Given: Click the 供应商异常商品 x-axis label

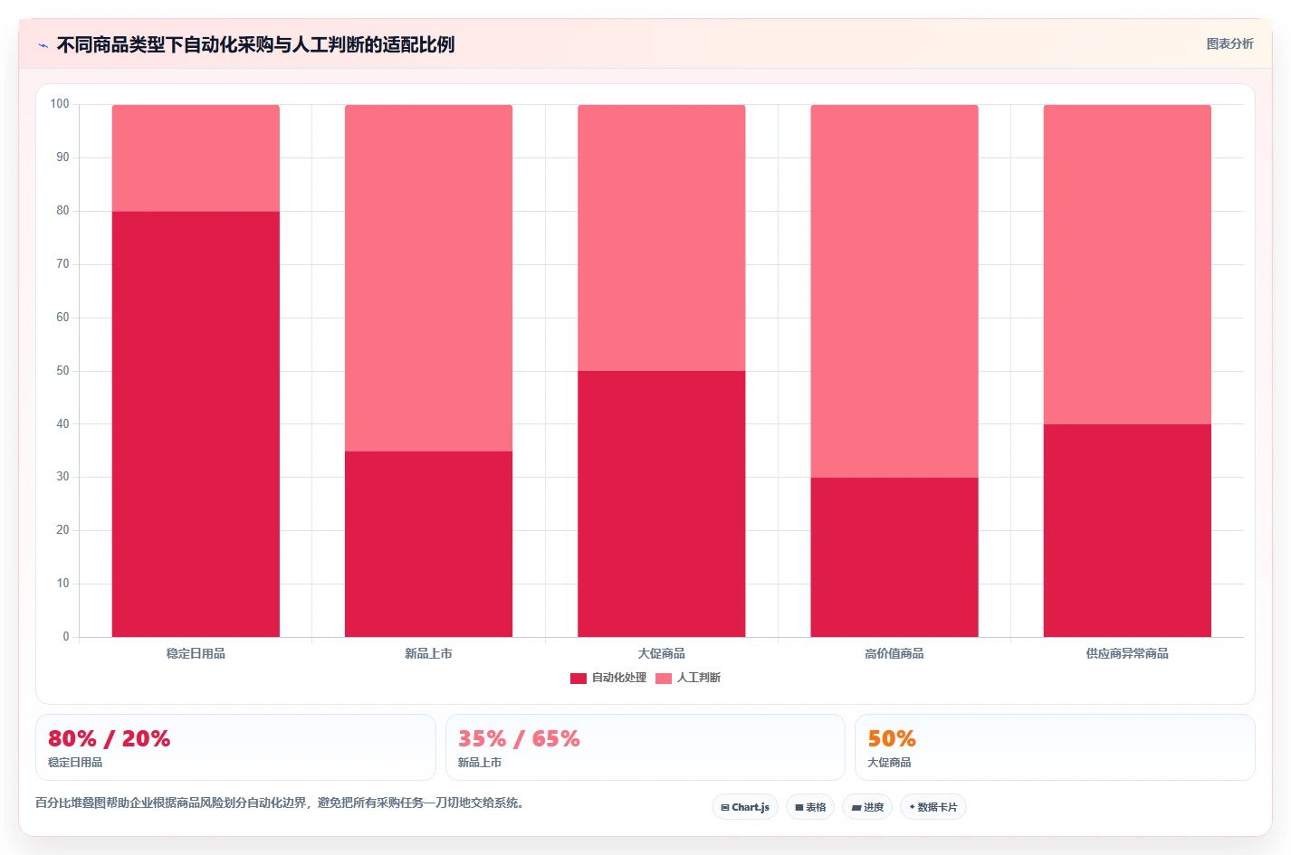Looking at the screenshot, I should point(1127,653).
